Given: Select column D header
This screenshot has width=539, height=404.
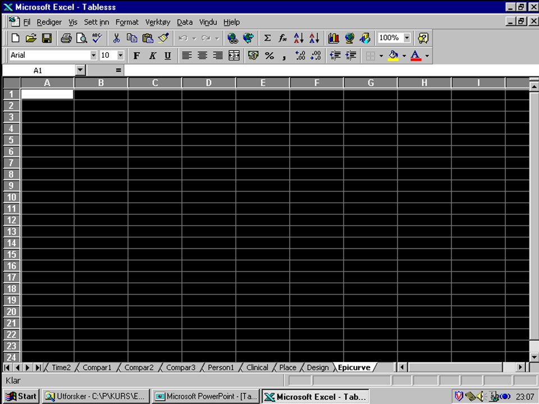Looking at the screenshot, I should [209, 83].
